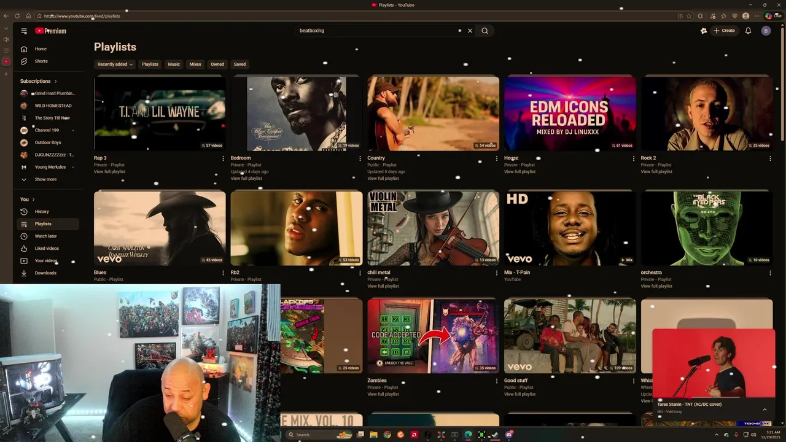This screenshot has width=786, height=442.
Task: Select the Mixes filter chip
Action: pyautogui.click(x=195, y=64)
